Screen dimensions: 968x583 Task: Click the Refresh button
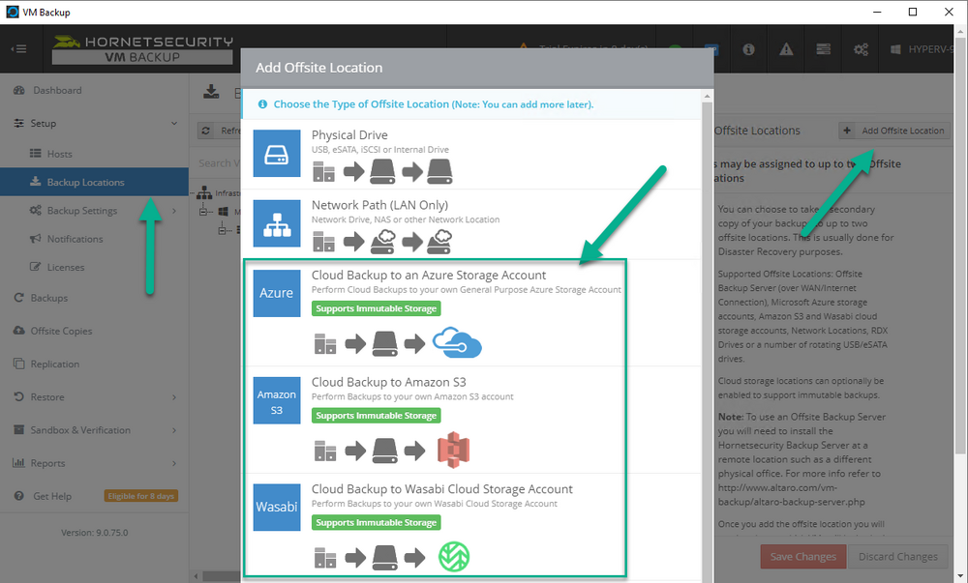(x=219, y=131)
